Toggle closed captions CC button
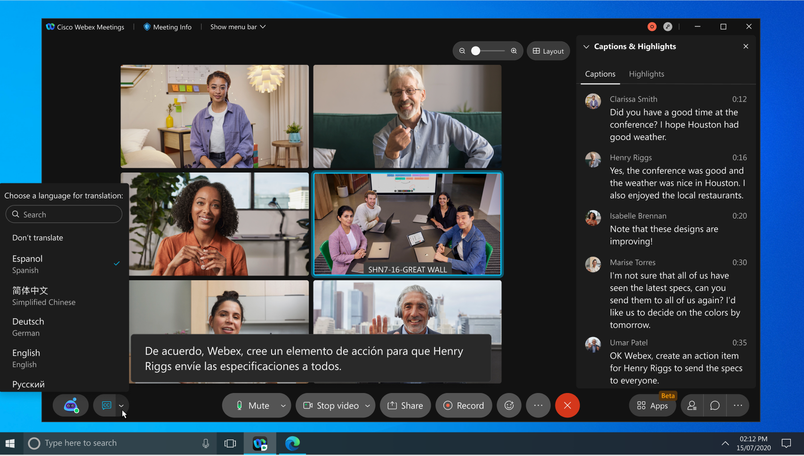 (x=106, y=405)
